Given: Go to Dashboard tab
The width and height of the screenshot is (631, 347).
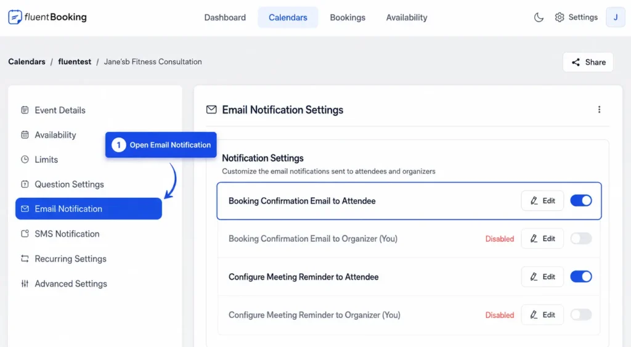Looking at the screenshot, I should point(225,17).
